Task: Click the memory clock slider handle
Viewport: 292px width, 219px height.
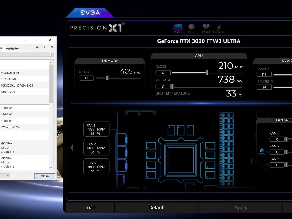Action: [107, 78]
